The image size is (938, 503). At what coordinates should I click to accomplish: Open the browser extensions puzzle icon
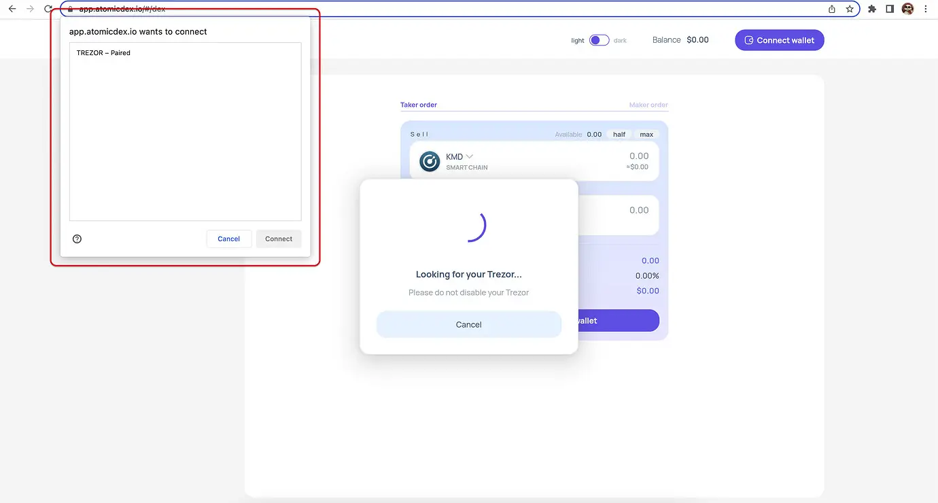[871, 9]
